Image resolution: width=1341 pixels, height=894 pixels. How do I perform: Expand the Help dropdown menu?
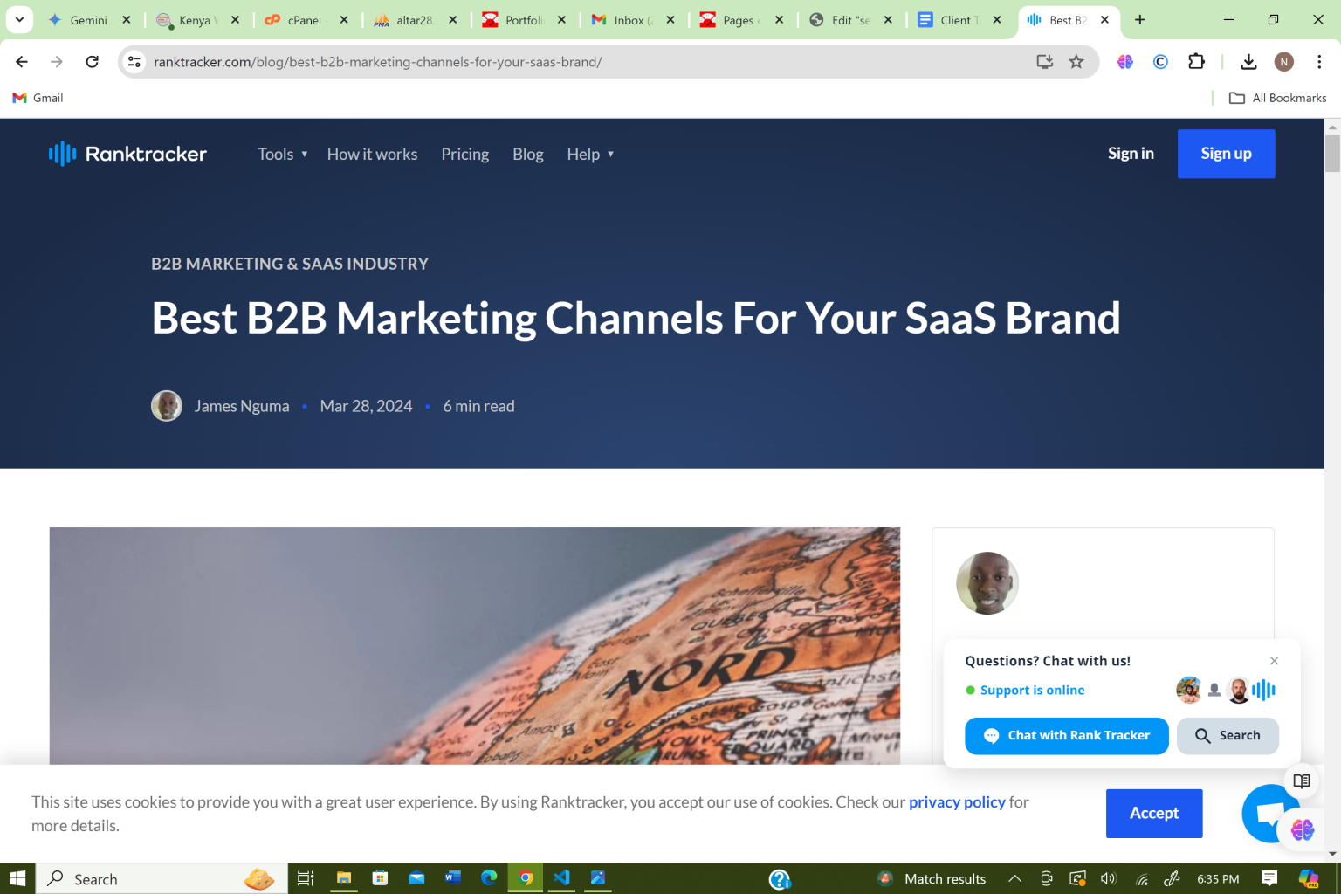[x=590, y=154]
